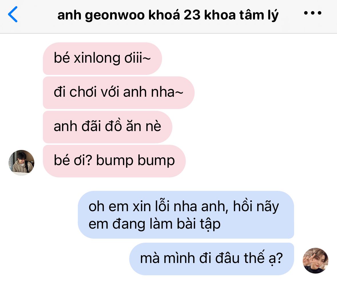Click the word "xinlong" in the first bubble
Screen dimensions: 337x281
pyautogui.click(x=97, y=58)
